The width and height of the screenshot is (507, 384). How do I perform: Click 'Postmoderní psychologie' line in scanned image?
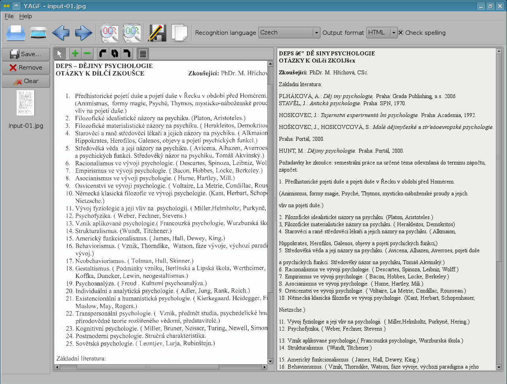141,336
